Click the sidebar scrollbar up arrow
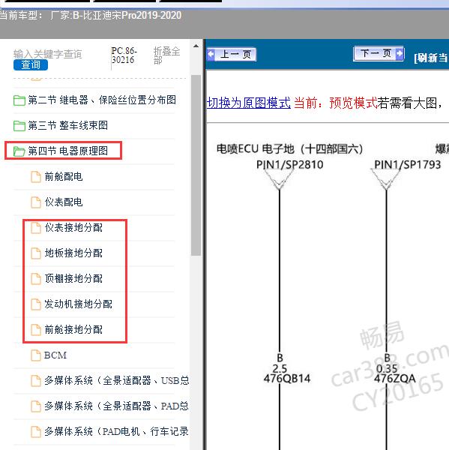This screenshot has height=450, width=449. [x=196, y=46]
